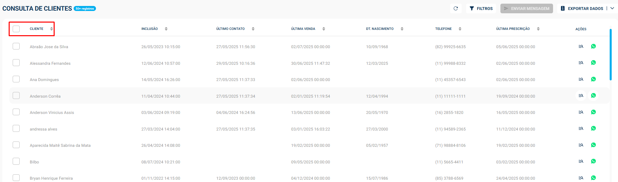Expand the EXPORTAR DADOS dropdown arrow
The width and height of the screenshot is (618, 182).
click(612, 9)
